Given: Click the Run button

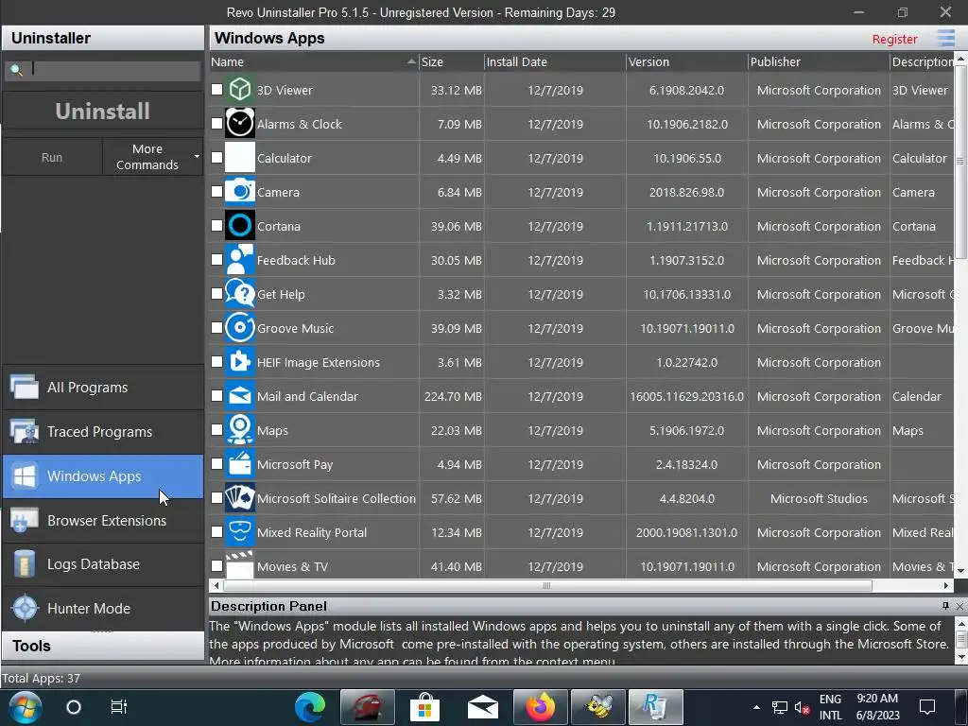Looking at the screenshot, I should 52,157.
